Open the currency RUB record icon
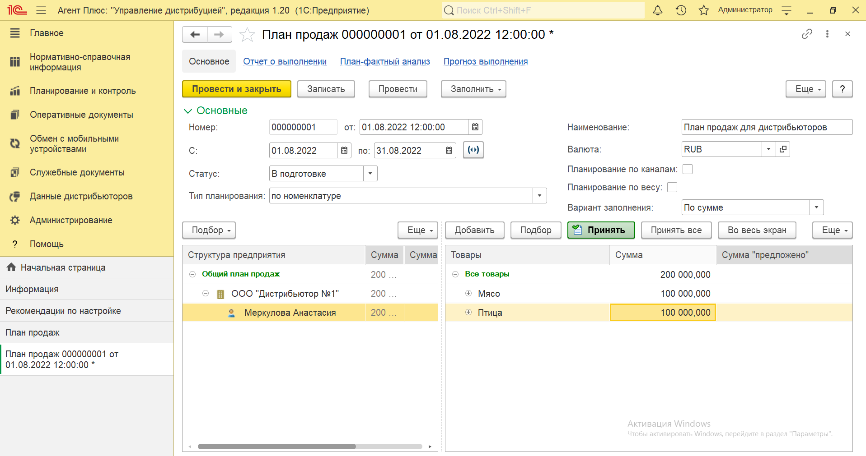 point(783,149)
